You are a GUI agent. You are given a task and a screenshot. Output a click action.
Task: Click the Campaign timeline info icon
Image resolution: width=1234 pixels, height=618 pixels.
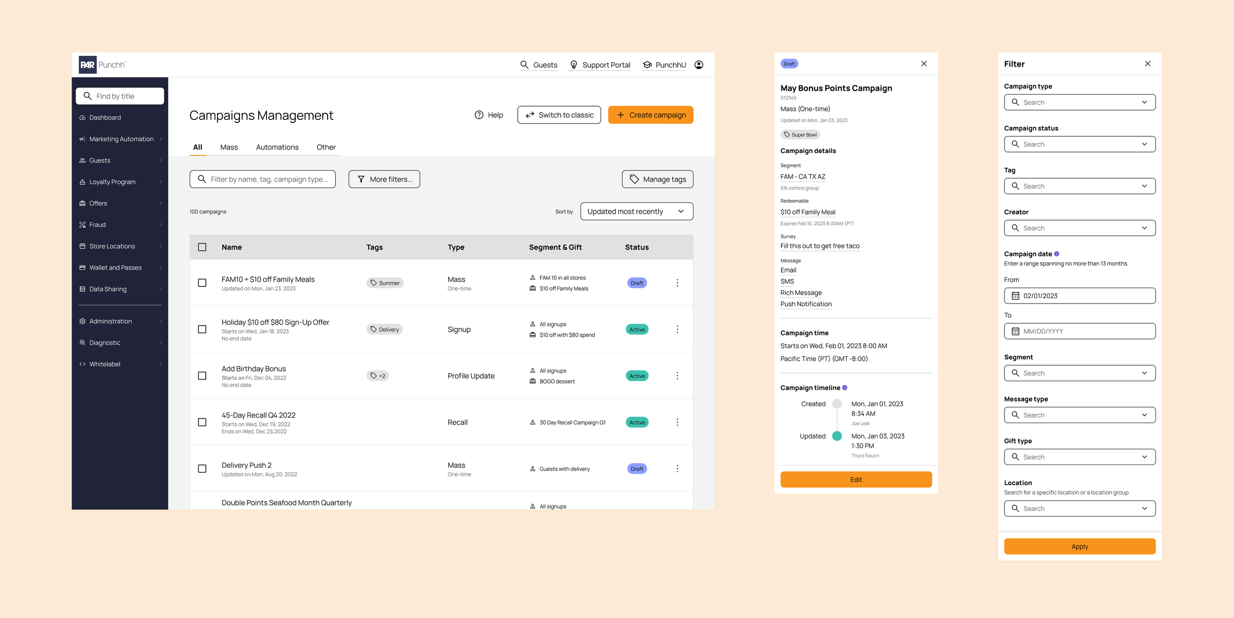845,387
